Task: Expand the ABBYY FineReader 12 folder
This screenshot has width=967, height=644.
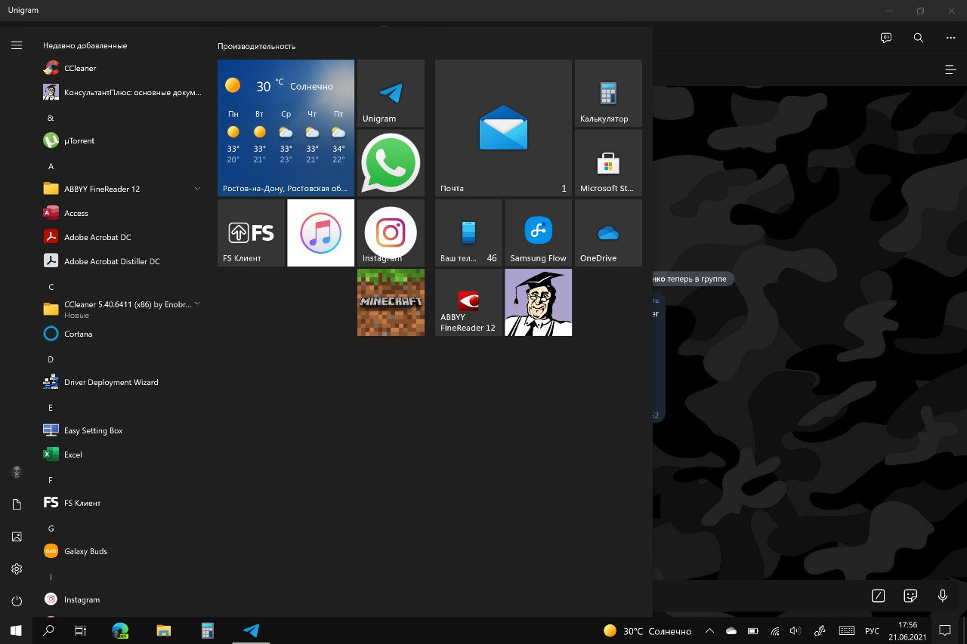Action: (121, 189)
